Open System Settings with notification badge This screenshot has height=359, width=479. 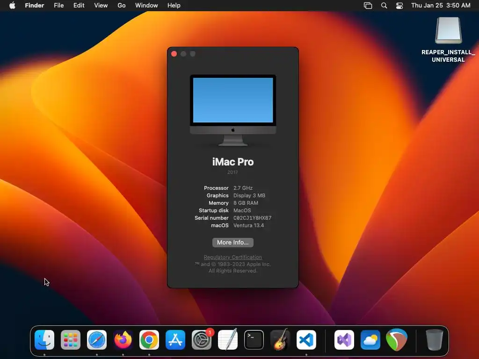point(202,340)
